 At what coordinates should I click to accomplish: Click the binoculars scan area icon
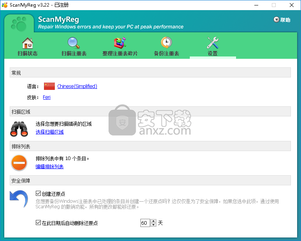pyautogui.click(x=19, y=129)
